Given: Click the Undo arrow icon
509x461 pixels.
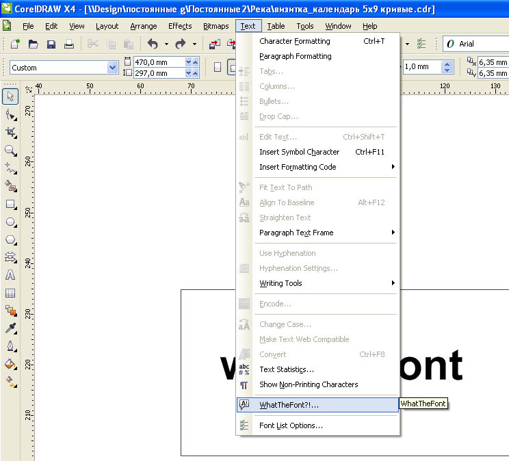Looking at the screenshot, I should [x=153, y=44].
